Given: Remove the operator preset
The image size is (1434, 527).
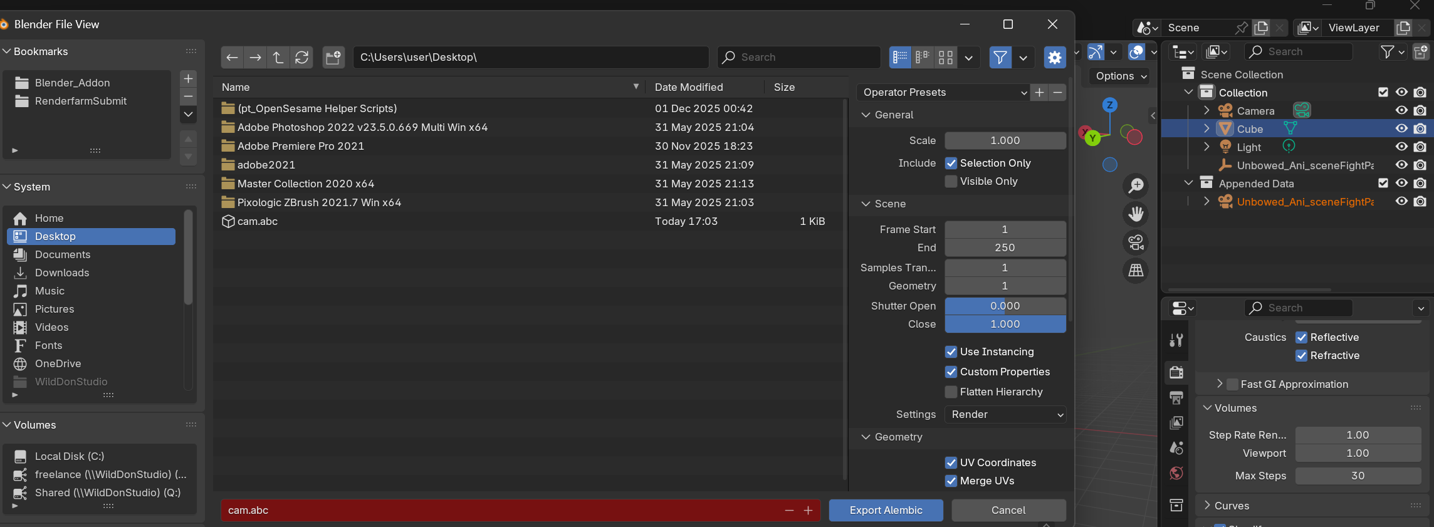Looking at the screenshot, I should 1058,93.
